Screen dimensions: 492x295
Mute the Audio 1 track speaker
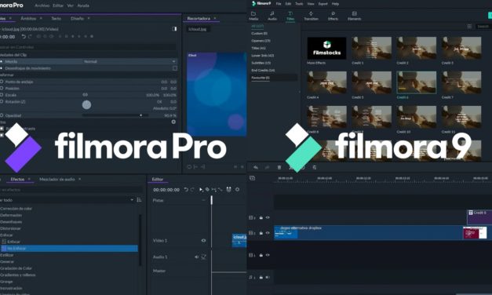(196, 257)
